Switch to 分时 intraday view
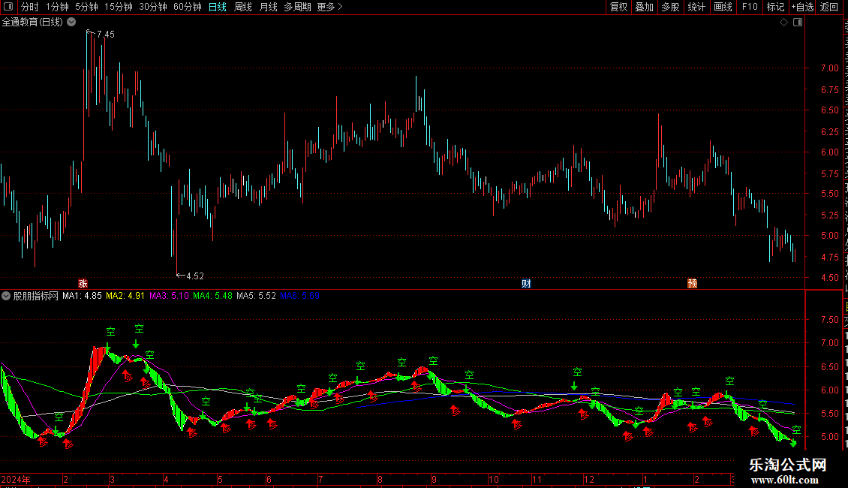This screenshot has width=848, height=488. coord(30,7)
